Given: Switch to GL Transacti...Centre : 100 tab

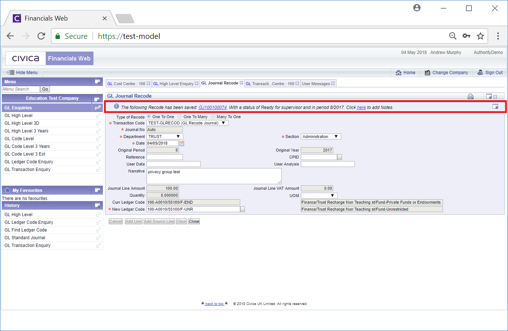Looking at the screenshot, I should pyautogui.click(x=270, y=84).
